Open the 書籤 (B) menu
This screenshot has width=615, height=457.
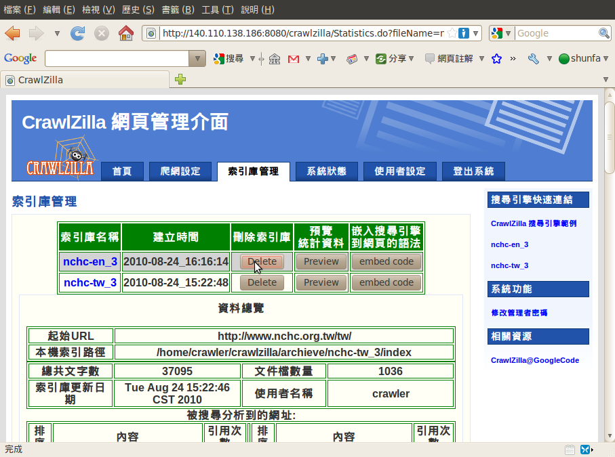pos(178,9)
